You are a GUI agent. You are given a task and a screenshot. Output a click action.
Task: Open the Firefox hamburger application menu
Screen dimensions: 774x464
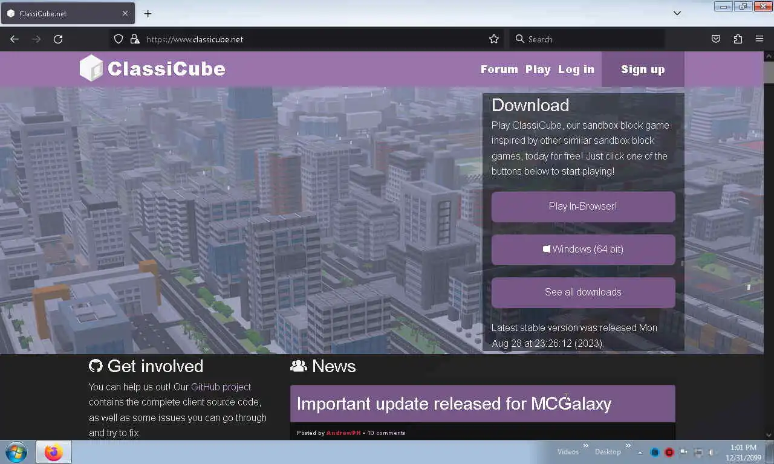pos(759,39)
